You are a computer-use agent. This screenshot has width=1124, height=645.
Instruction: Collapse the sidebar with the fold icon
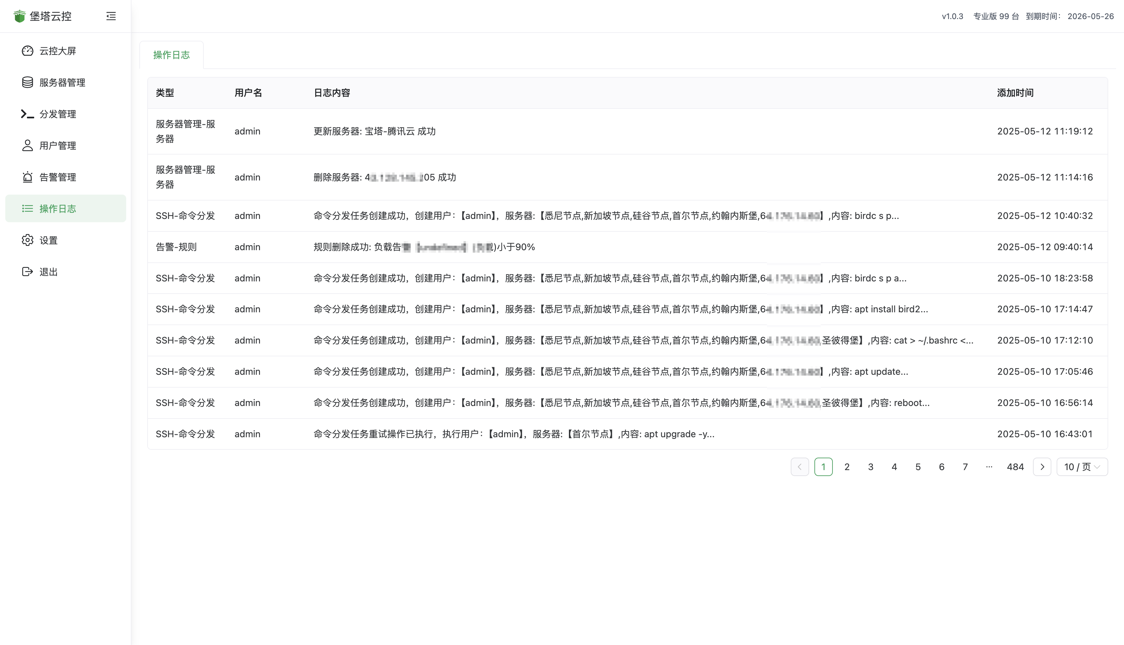click(x=111, y=16)
